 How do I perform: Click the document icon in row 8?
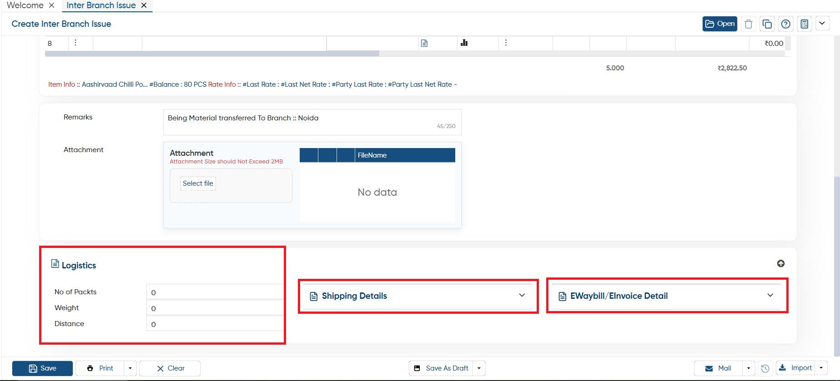[424, 43]
